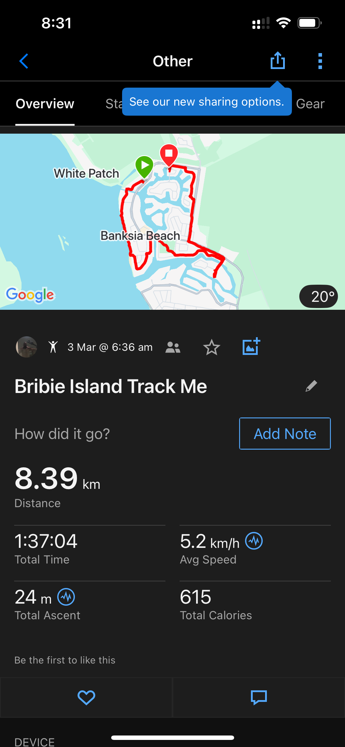Show Avg Speed chart icon

click(254, 541)
